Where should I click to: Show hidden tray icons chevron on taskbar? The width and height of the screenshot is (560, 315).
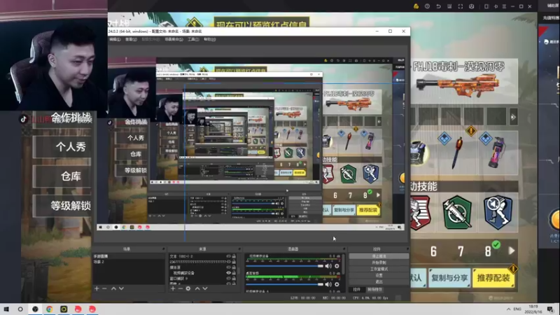(x=509, y=309)
